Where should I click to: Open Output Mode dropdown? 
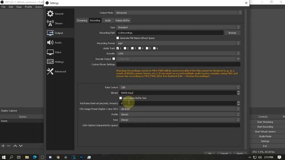pos(178,13)
